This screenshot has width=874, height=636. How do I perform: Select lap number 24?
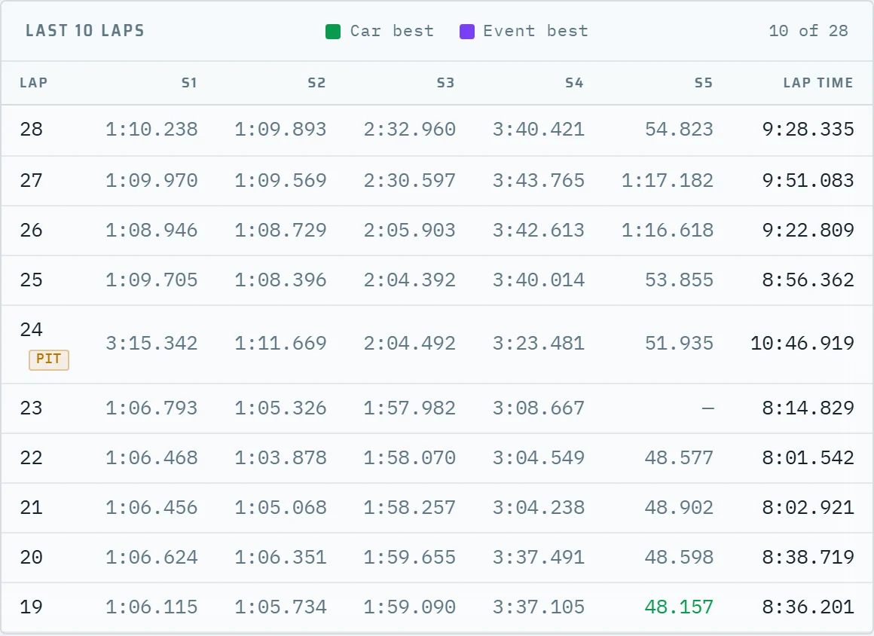click(31, 329)
